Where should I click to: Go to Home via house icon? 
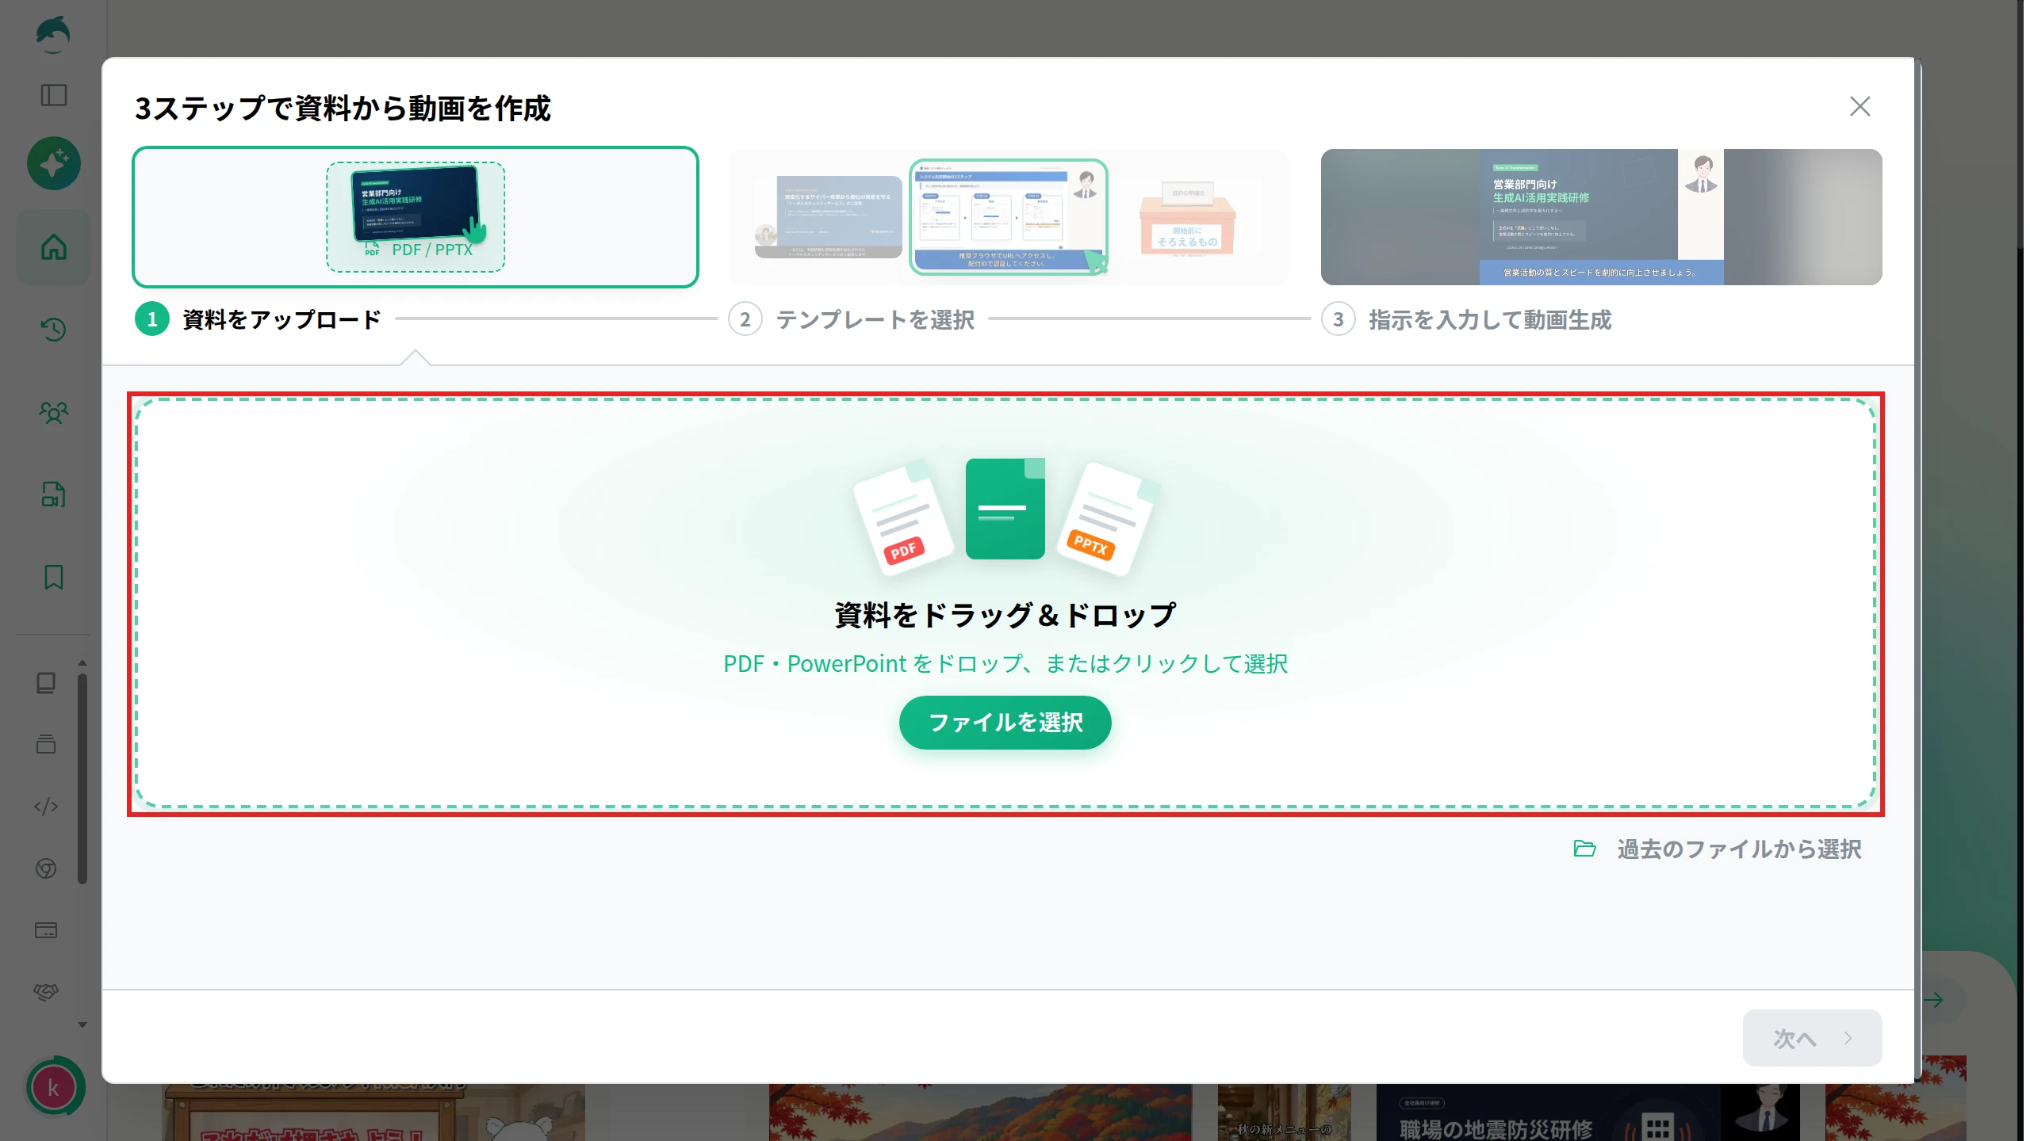click(x=53, y=247)
